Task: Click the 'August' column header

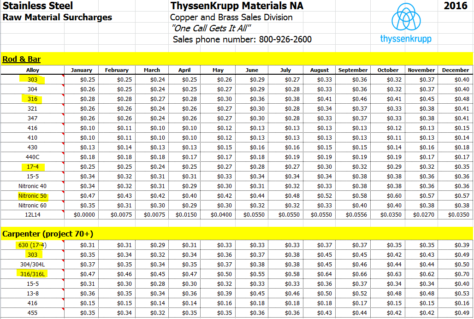Action: (x=319, y=70)
